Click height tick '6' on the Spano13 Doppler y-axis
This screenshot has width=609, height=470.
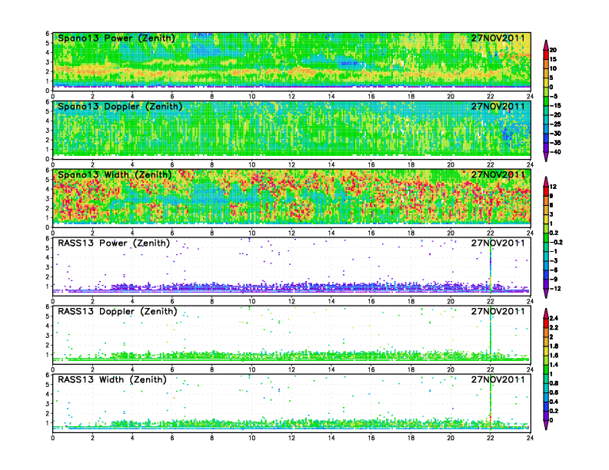coord(48,102)
